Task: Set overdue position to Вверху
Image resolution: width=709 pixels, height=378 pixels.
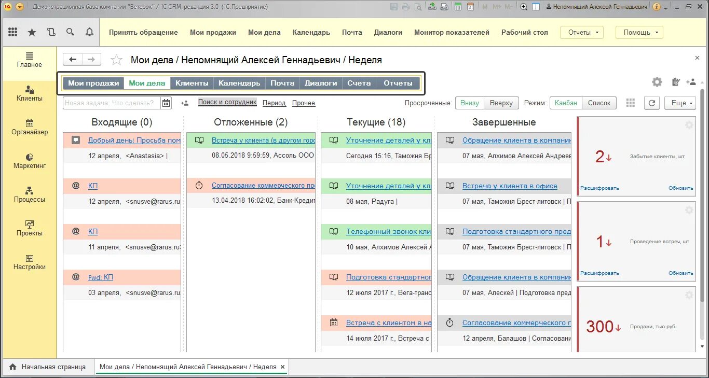Action: [501, 103]
